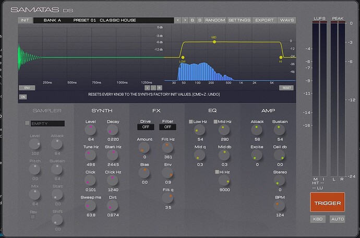360x238 pixels.
Task: Click the Tune Hz knob
Action: click(90, 155)
